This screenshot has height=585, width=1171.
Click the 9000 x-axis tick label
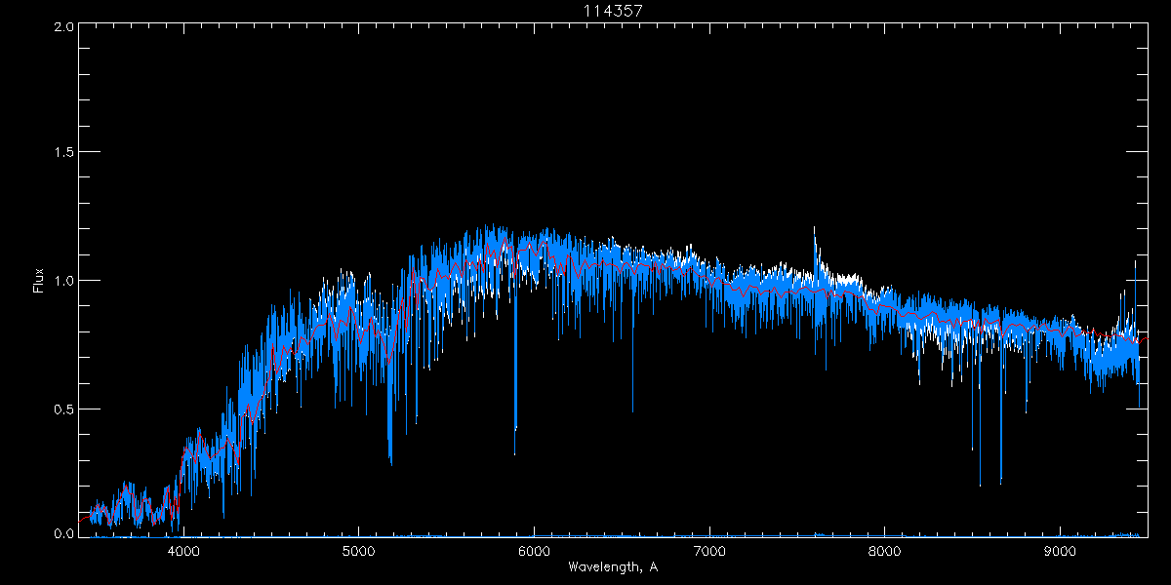[x=1061, y=551]
